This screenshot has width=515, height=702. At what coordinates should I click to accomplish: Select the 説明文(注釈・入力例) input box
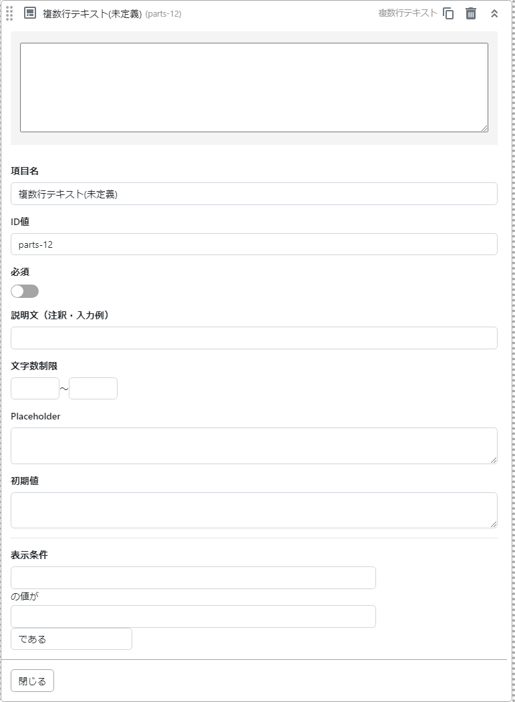point(254,338)
